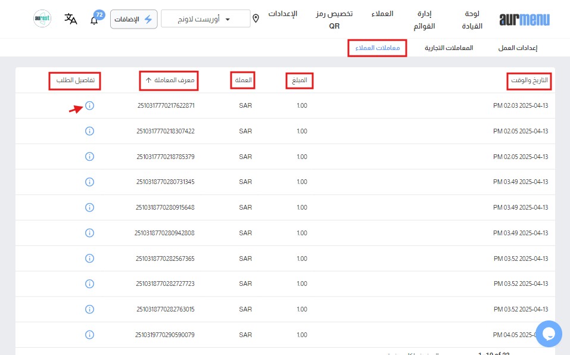The height and width of the screenshot is (355, 570).
Task: Sort by معرف المعاملة column arrow
Action: pos(148,80)
